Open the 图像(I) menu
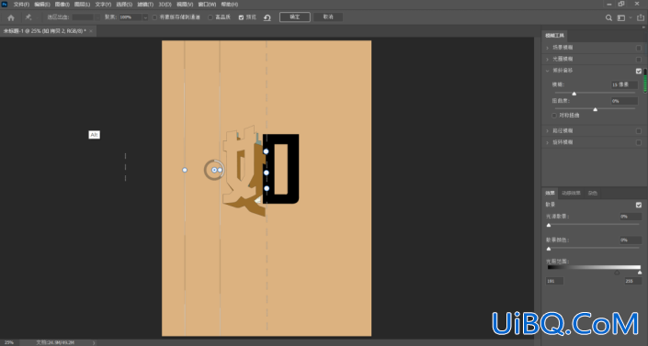The width and height of the screenshot is (648, 346). [62, 4]
